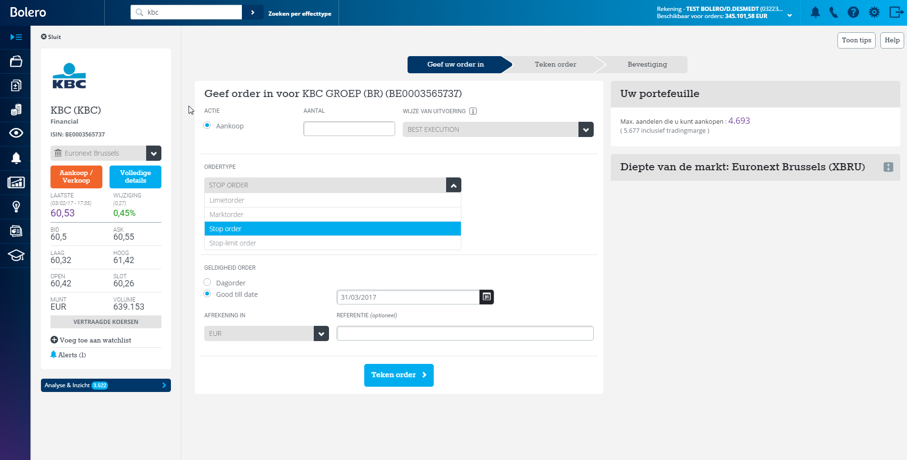
Task: Select the Aankoop radio button
Action: click(x=207, y=125)
